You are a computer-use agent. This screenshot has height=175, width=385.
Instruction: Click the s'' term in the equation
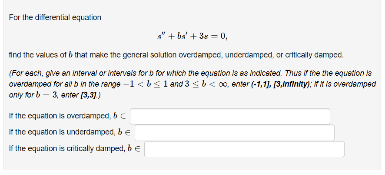point(160,37)
